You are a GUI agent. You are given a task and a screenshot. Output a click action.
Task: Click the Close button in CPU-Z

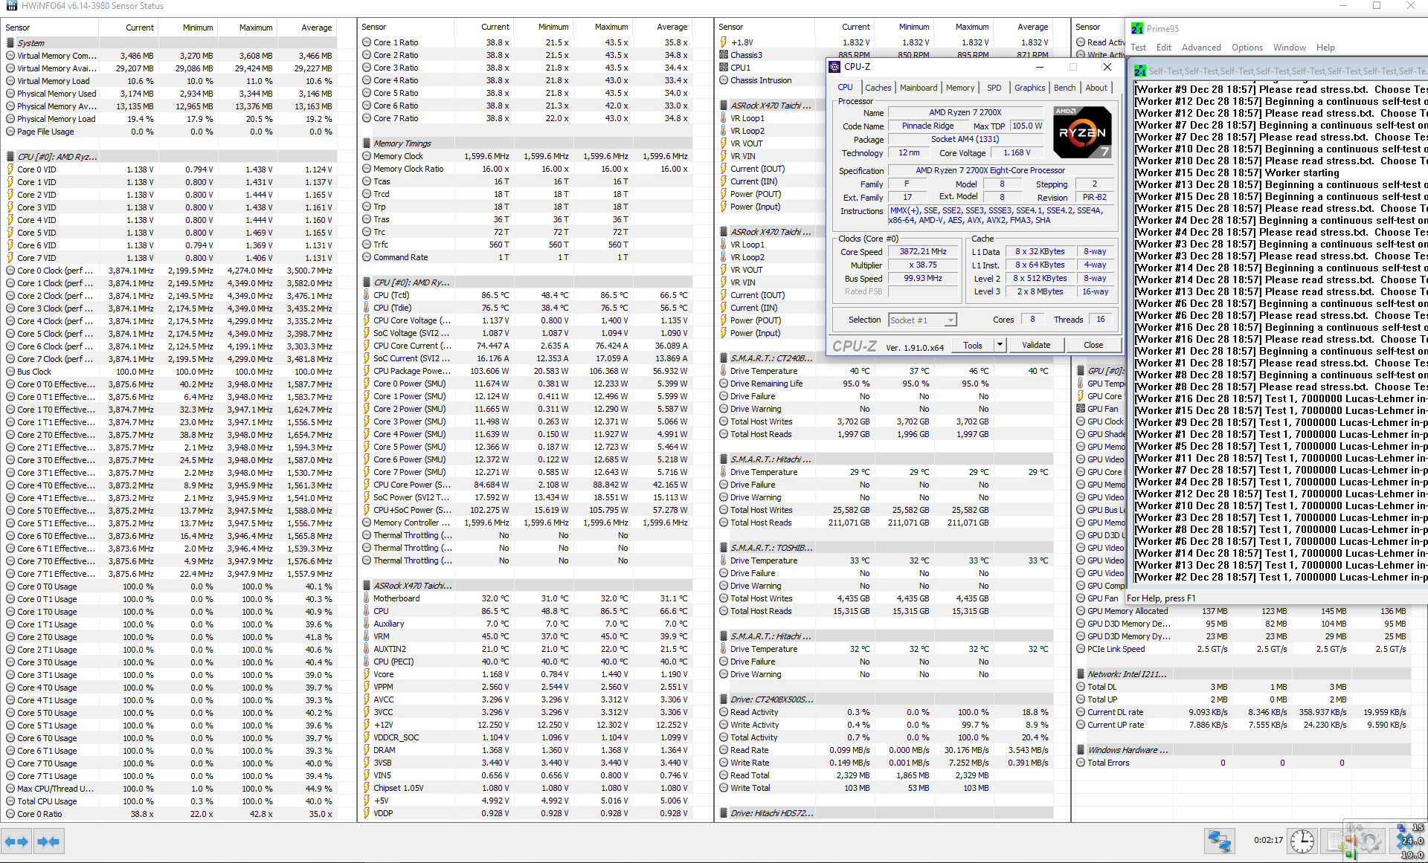pyautogui.click(x=1093, y=345)
